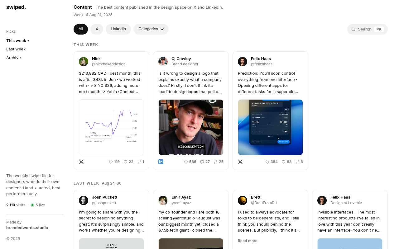Click Read more on Brett's post

(x=248, y=241)
